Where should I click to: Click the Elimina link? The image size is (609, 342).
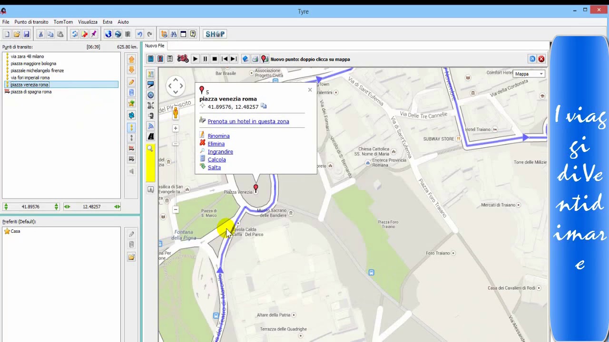(216, 144)
